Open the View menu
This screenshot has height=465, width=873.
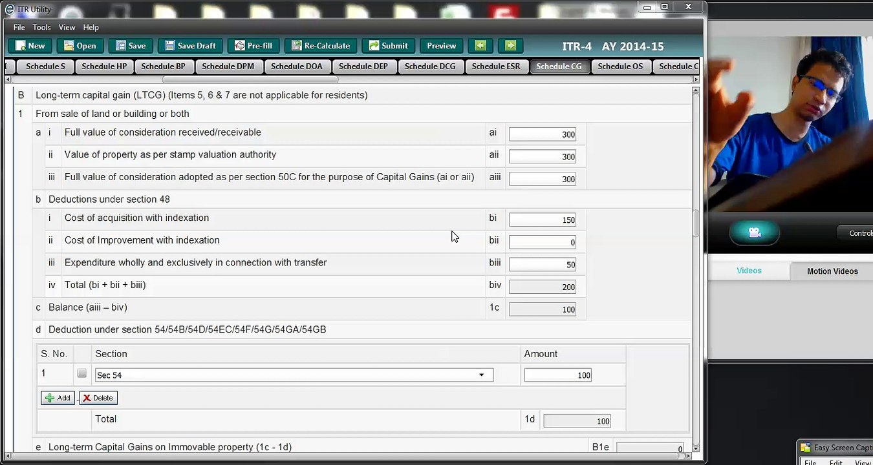point(67,27)
